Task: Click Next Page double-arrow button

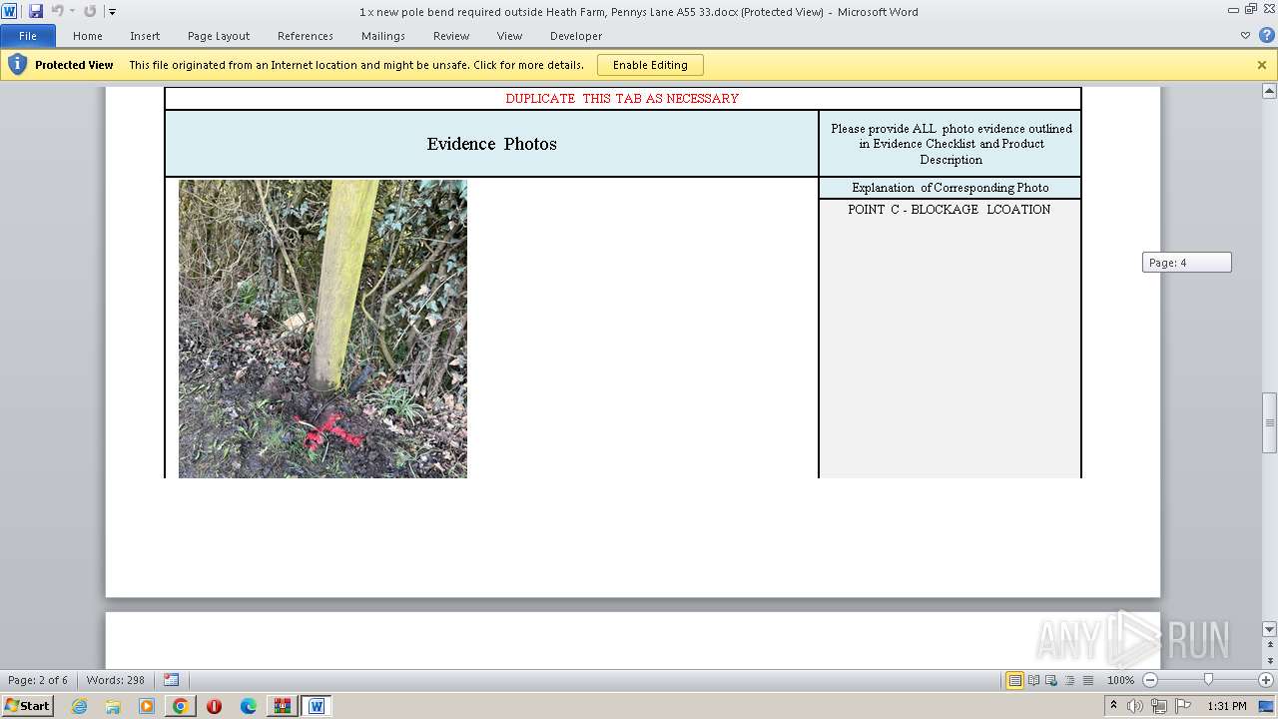Action: pos(1269,661)
